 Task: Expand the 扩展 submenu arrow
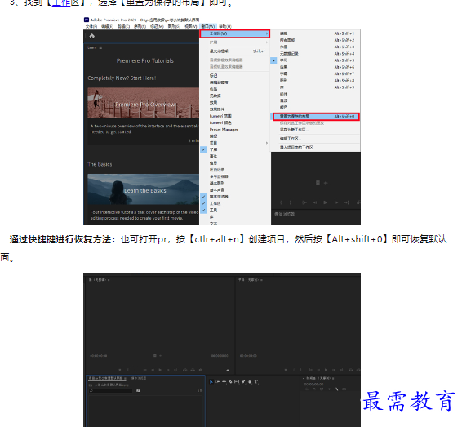(x=267, y=42)
